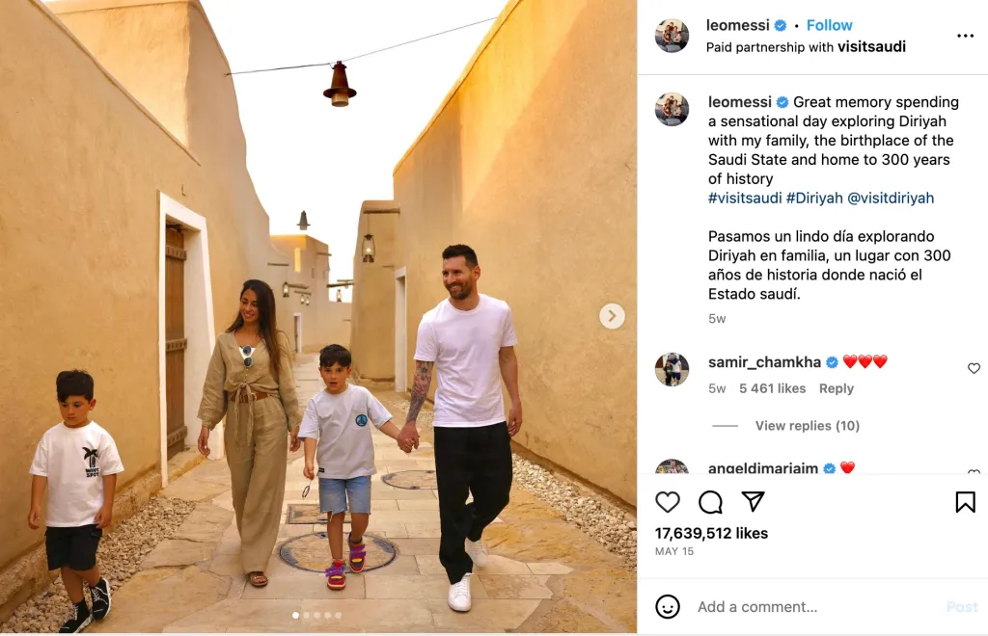This screenshot has width=988, height=636.
Task: Like the post with the heart icon
Action: [x=668, y=502]
